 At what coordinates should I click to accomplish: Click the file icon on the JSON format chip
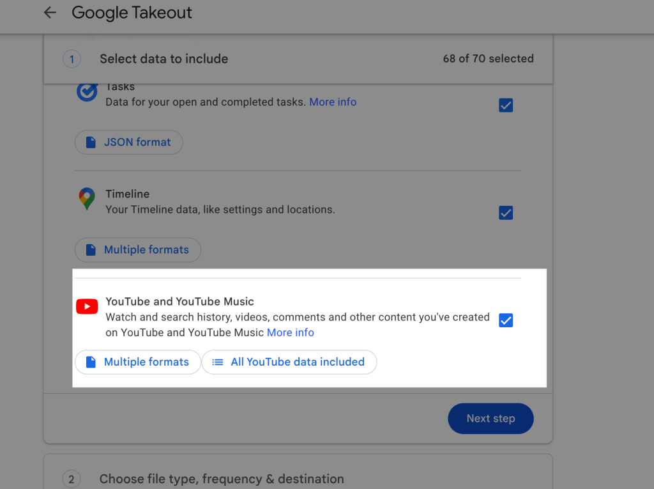click(90, 142)
